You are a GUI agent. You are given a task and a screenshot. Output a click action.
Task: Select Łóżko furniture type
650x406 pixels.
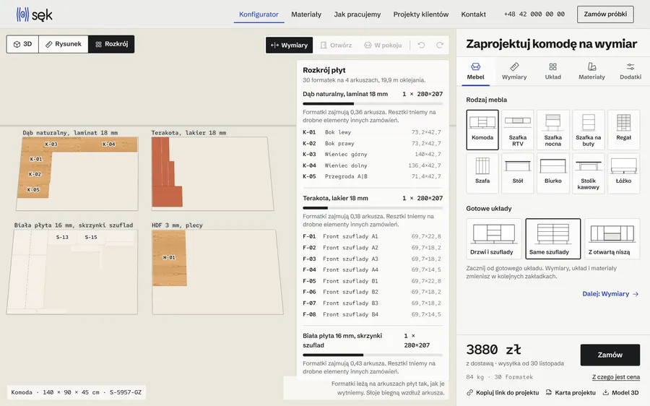pyautogui.click(x=623, y=173)
